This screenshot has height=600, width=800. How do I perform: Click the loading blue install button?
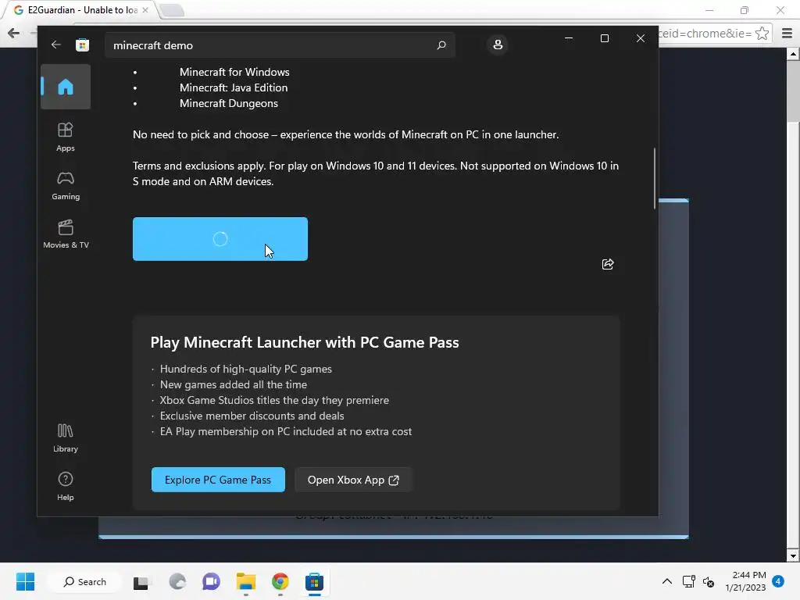[x=220, y=239]
